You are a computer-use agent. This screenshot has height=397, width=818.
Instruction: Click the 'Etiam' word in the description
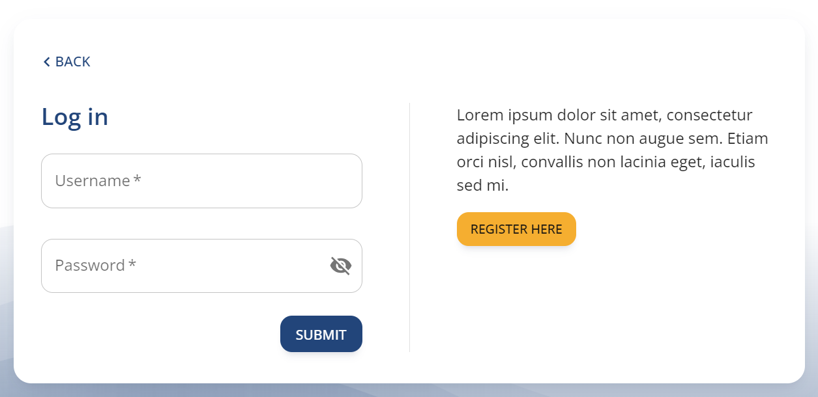pyautogui.click(x=748, y=139)
